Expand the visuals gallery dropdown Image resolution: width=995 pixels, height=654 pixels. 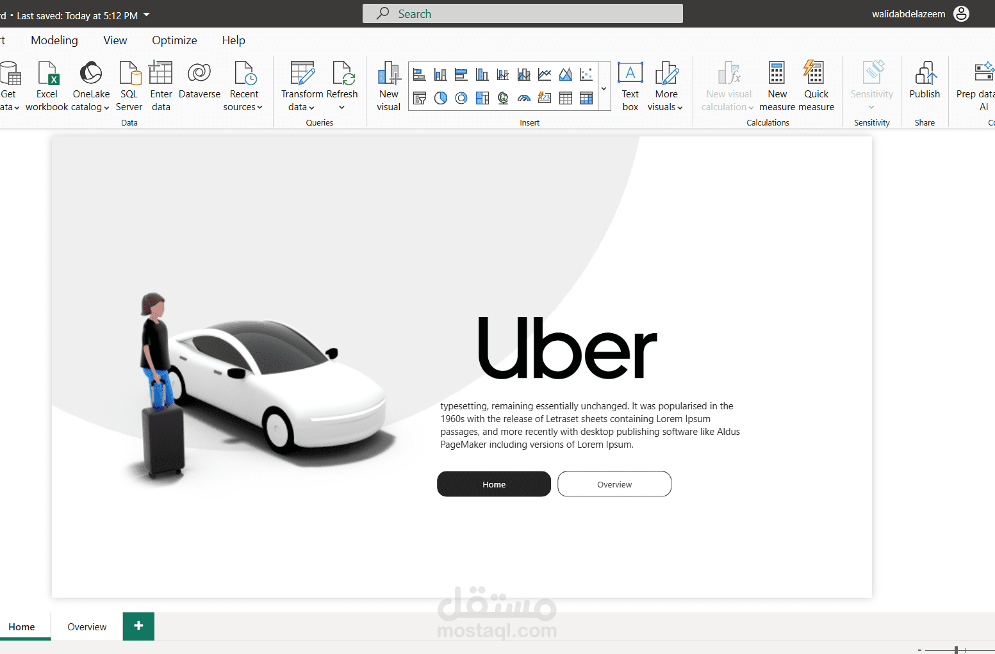coord(604,87)
